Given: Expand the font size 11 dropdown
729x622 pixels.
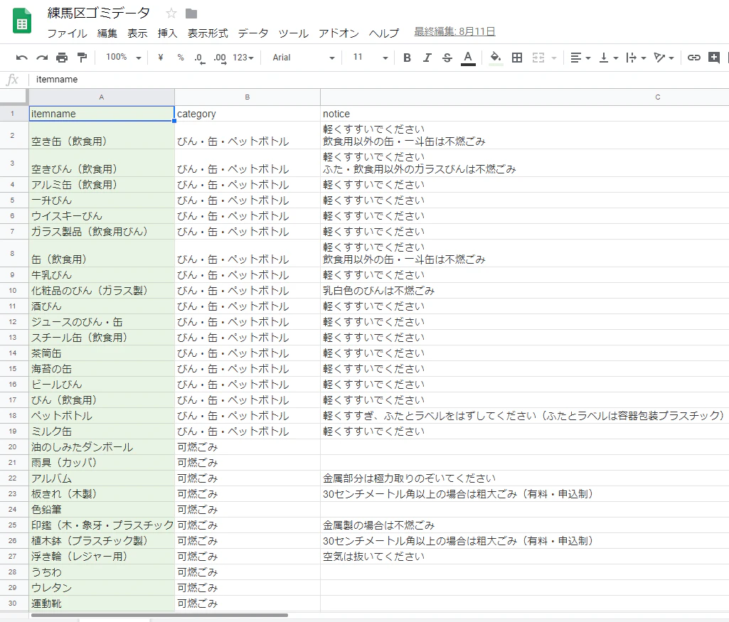Looking at the screenshot, I should [x=370, y=58].
